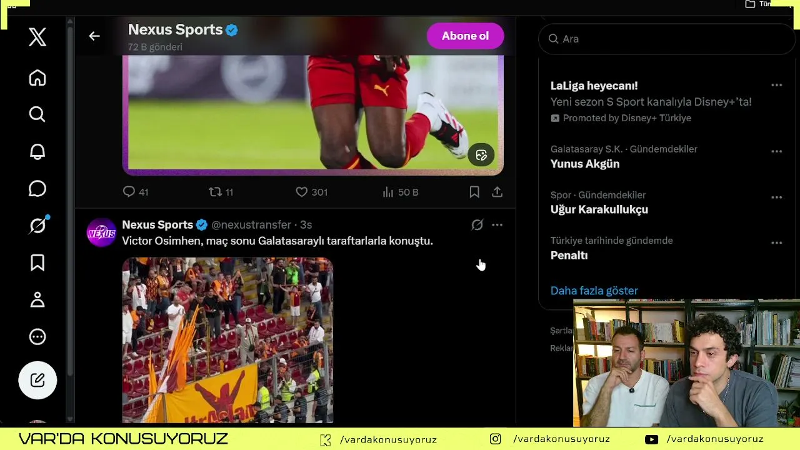Click Daha fazla göster link
Screen dimensions: 800x450
pyautogui.click(x=594, y=291)
